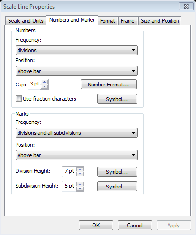Confirm the dialog with OK
This screenshot has height=235, width=196.
pos(96,226)
